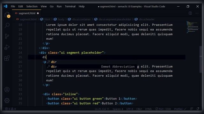Image resolution: width=204 pixels, height=114 pixels.
Task: Click line number 33 in the gutter
Action: (20, 94)
